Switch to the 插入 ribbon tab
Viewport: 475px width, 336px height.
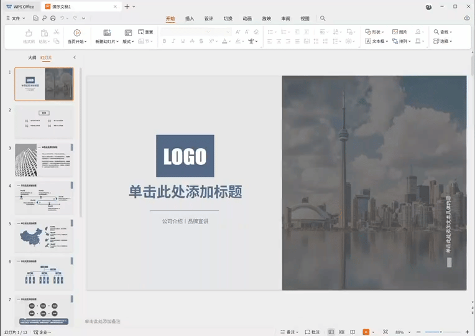190,19
